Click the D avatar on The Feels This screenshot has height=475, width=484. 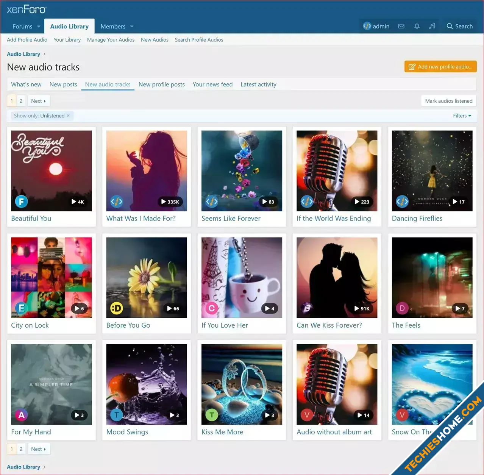[x=402, y=308]
